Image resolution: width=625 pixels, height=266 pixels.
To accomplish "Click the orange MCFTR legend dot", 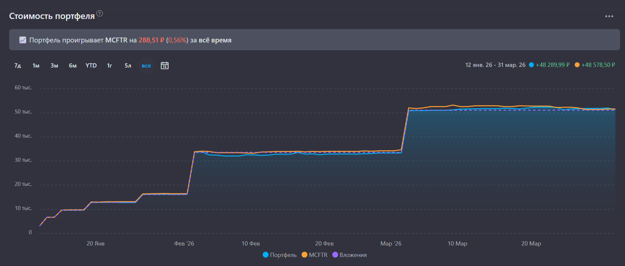I will coord(304,255).
